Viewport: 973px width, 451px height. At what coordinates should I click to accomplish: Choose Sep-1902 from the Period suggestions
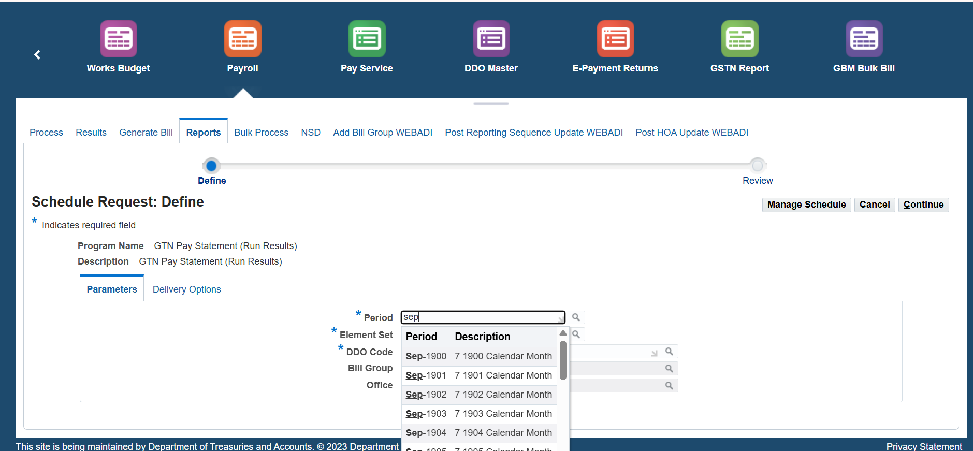(480, 395)
